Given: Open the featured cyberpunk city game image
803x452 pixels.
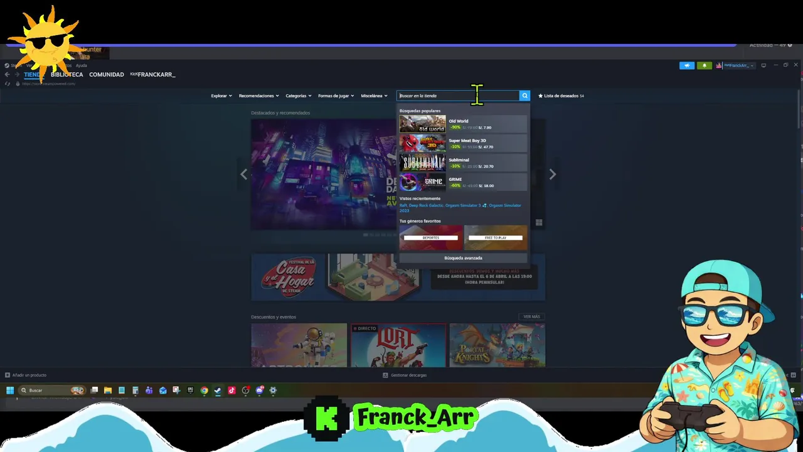Looking at the screenshot, I should point(324,175).
